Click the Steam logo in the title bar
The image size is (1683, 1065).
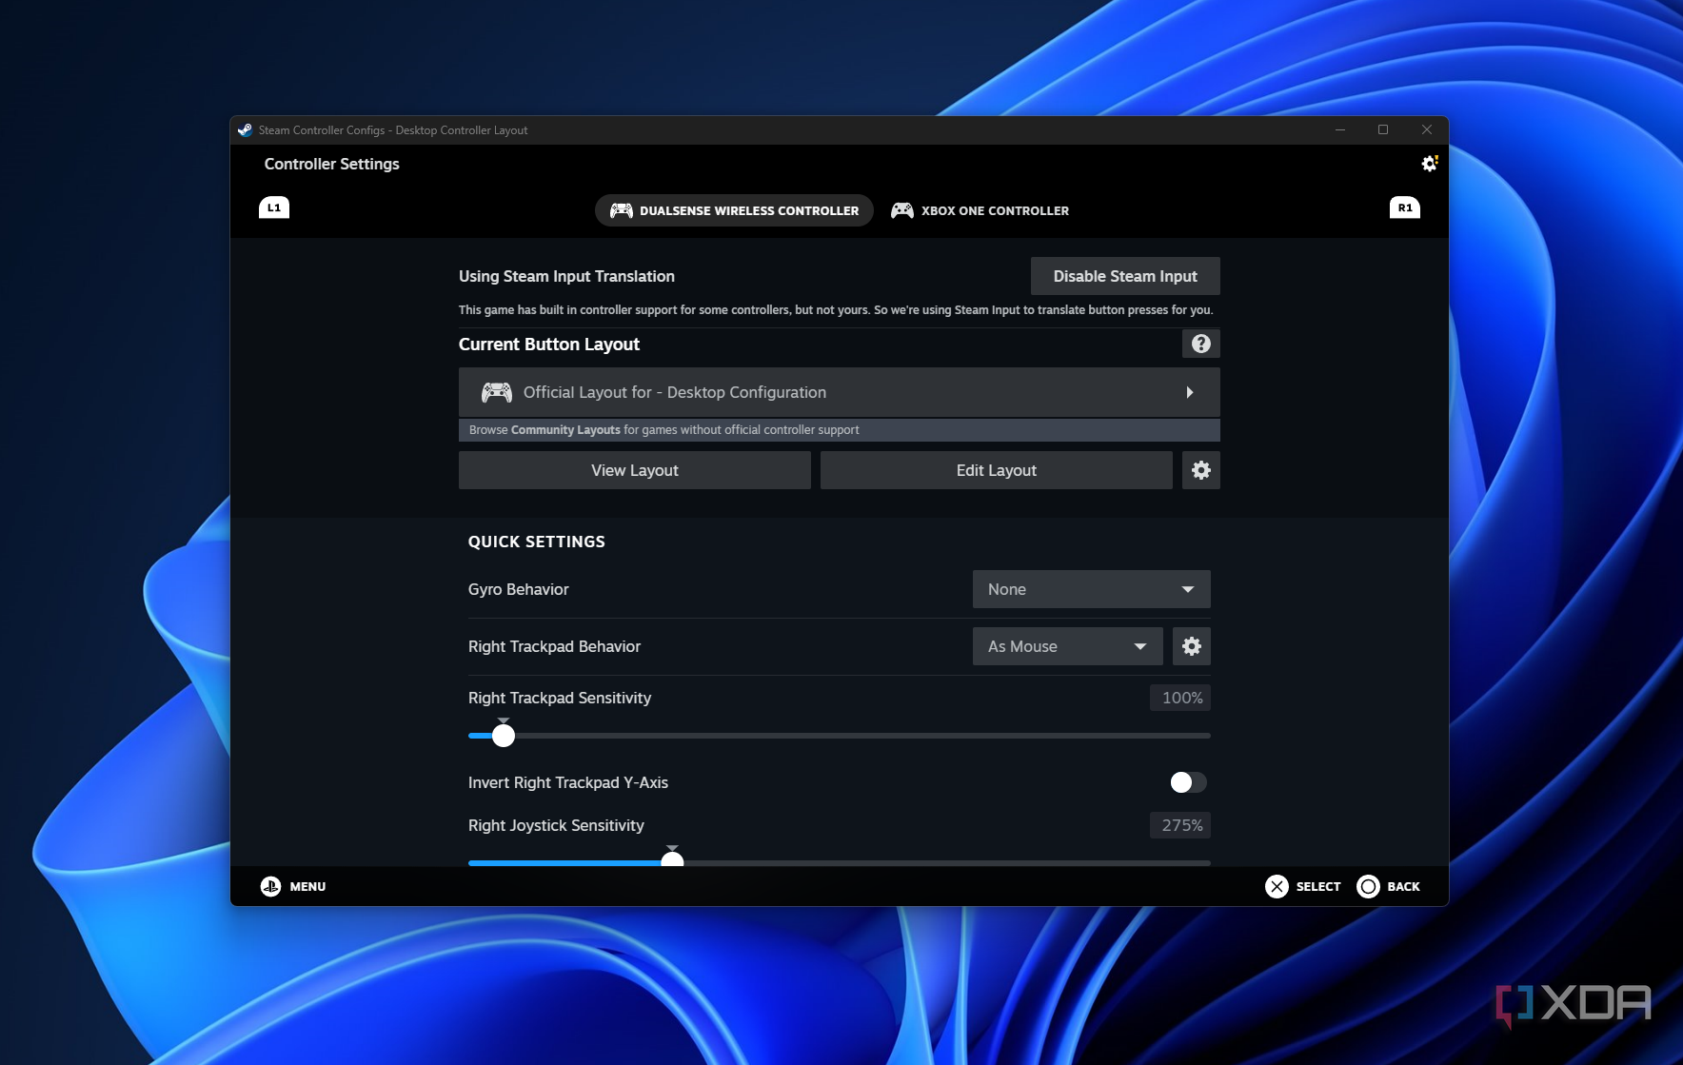click(245, 130)
